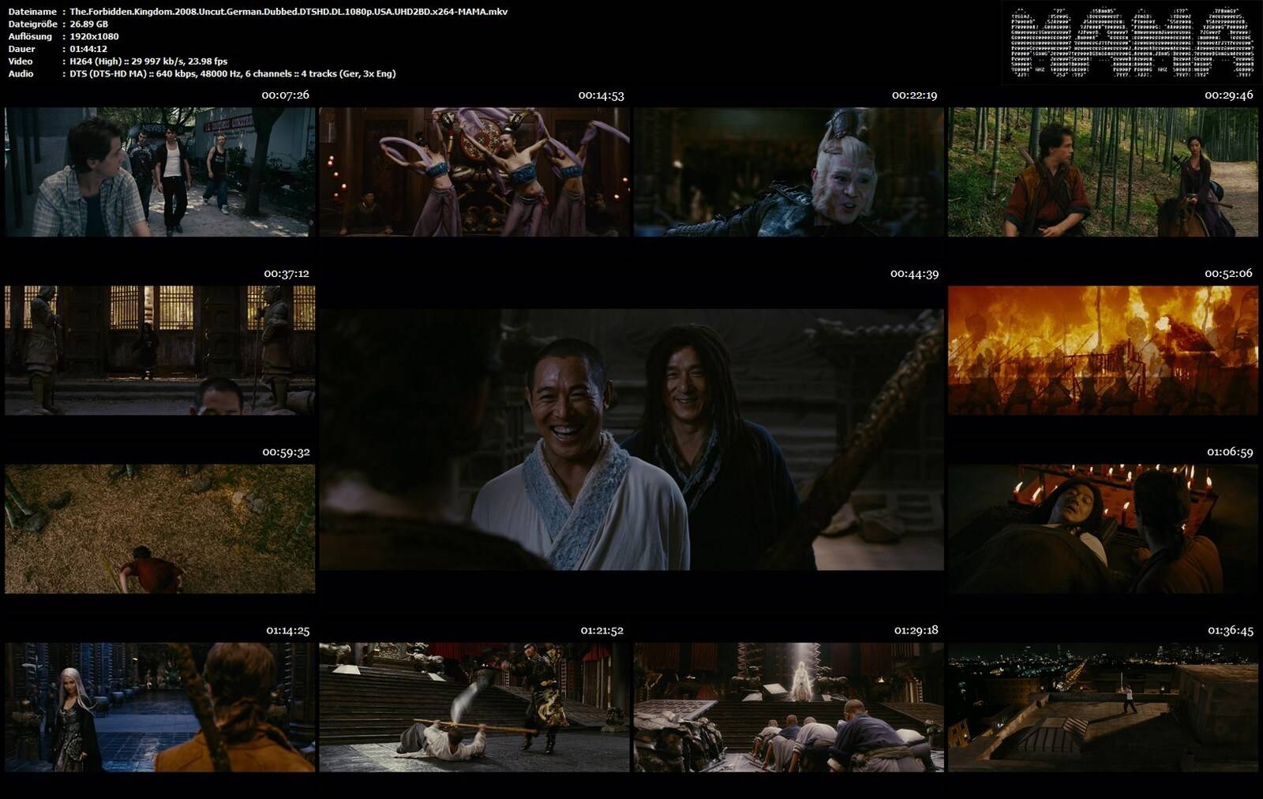
Task: Select the burning fire thumbnail at 00:52:06
Action: coord(1103,350)
